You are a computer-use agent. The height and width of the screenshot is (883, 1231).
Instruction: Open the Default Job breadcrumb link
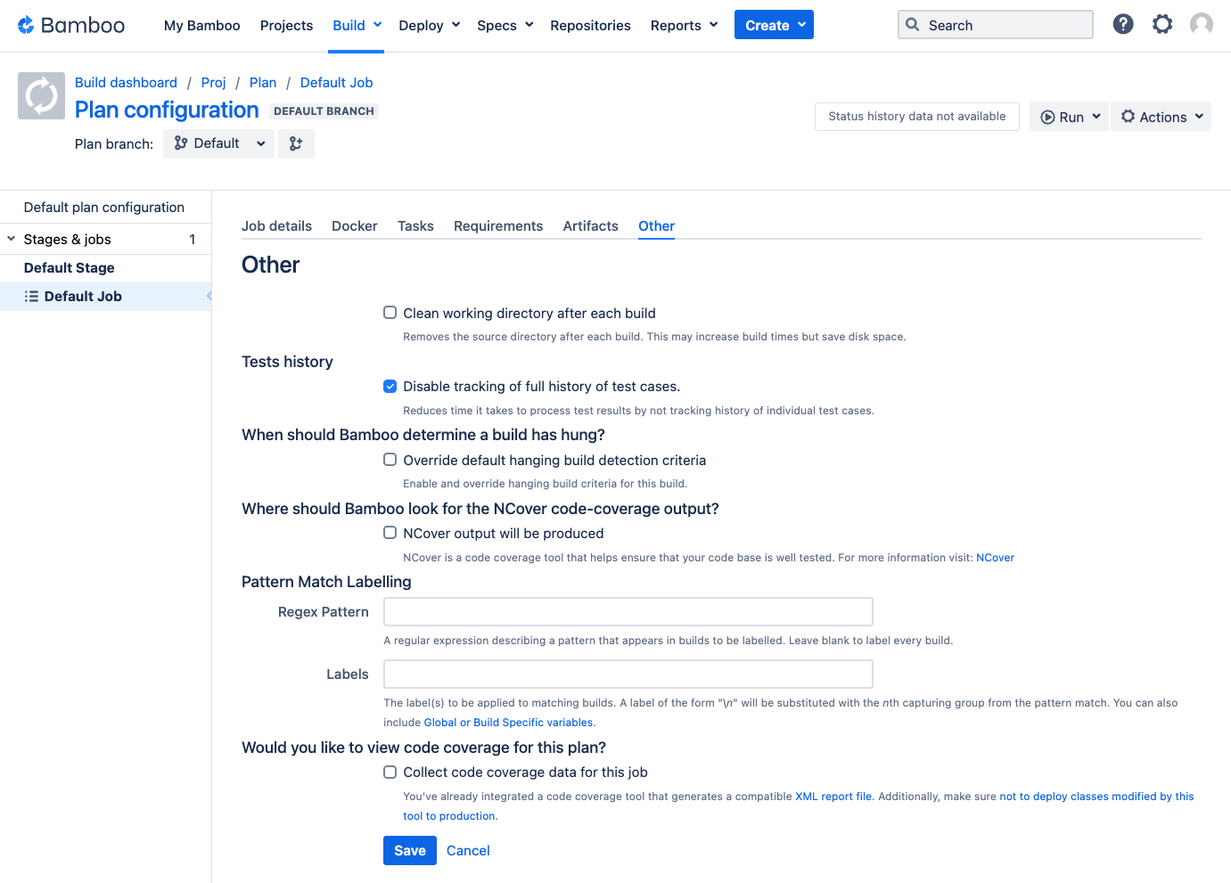tap(336, 83)
